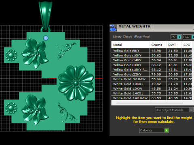
Task: Select the White Gold:10KW row
Action: point(152,89)
